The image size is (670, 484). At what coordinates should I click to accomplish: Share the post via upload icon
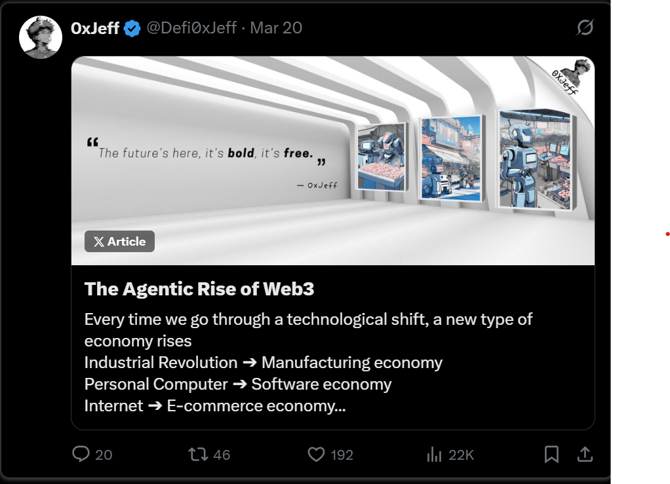click(585, 454)
